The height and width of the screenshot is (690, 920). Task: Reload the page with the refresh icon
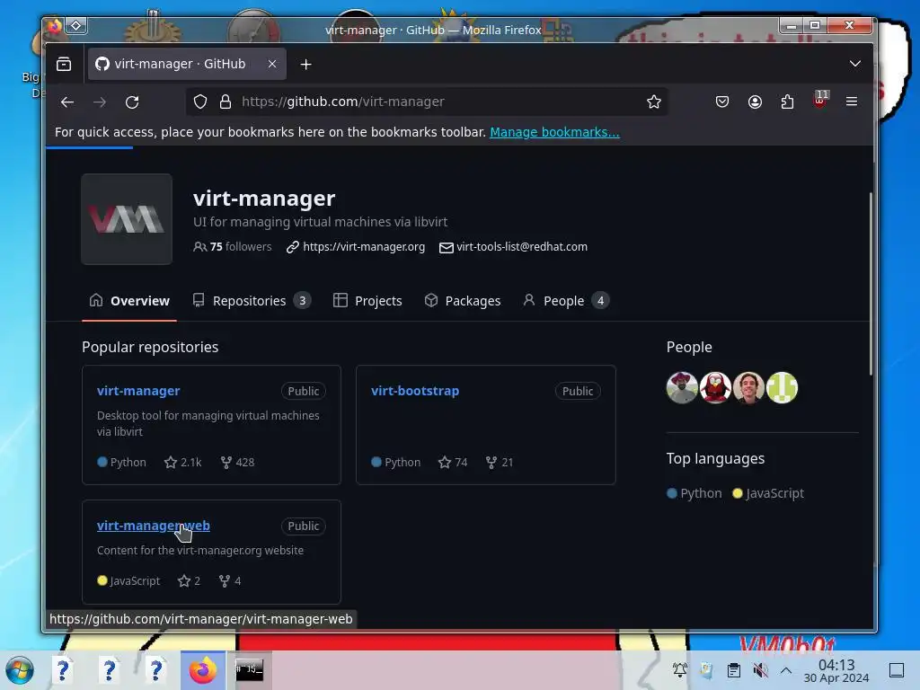coord(132,102)
